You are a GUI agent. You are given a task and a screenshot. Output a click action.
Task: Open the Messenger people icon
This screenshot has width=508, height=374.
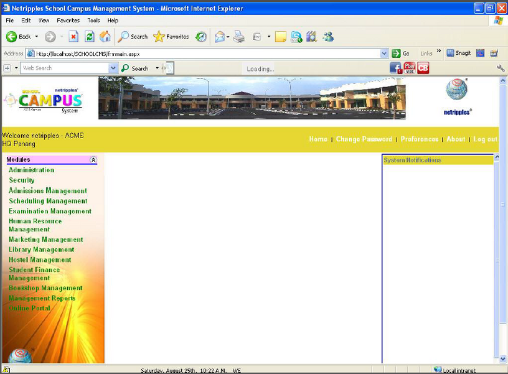328,37
